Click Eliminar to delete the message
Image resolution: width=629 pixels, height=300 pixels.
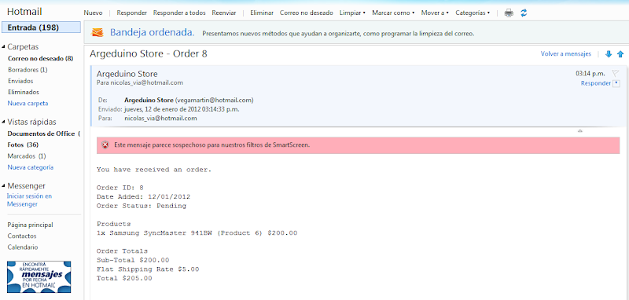click(262, 13)
